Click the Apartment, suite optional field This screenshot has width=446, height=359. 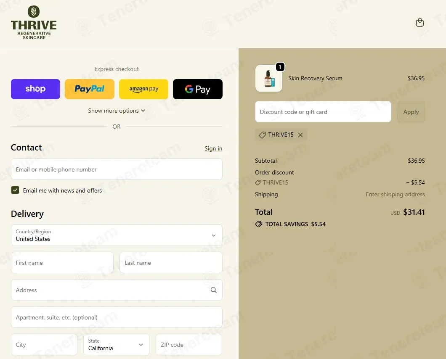coord(117,317)
